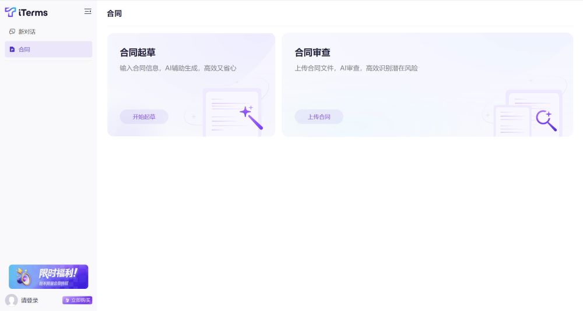Select 合同 in the sidebar
This screenshot has width=583, height=311.
48,50
